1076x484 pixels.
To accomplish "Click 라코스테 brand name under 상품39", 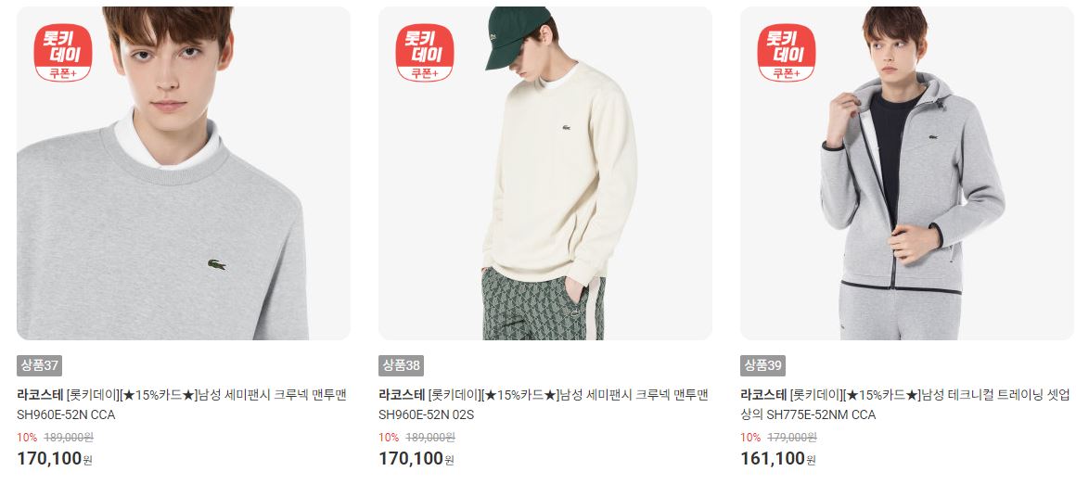I will 763,395.
